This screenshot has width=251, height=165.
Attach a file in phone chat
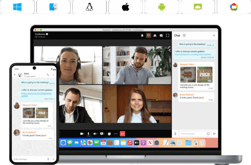pyautogui.click(x=48, y=159)
